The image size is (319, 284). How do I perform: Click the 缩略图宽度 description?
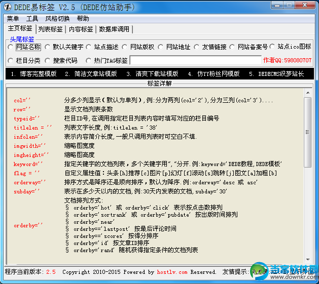coord(79,146)
